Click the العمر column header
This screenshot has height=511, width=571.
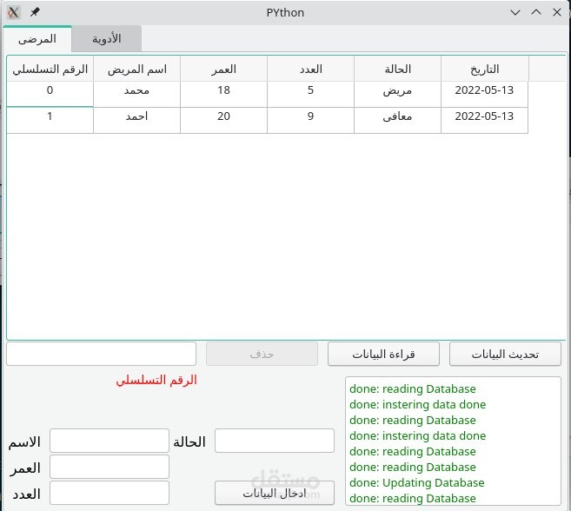(x=223, y=69)
